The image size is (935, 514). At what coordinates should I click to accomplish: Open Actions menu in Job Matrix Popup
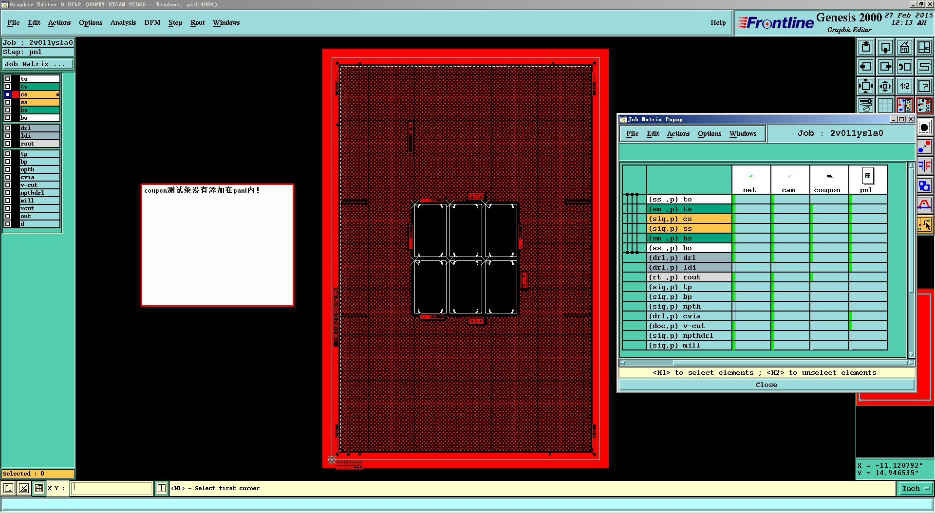click(678, 134)
